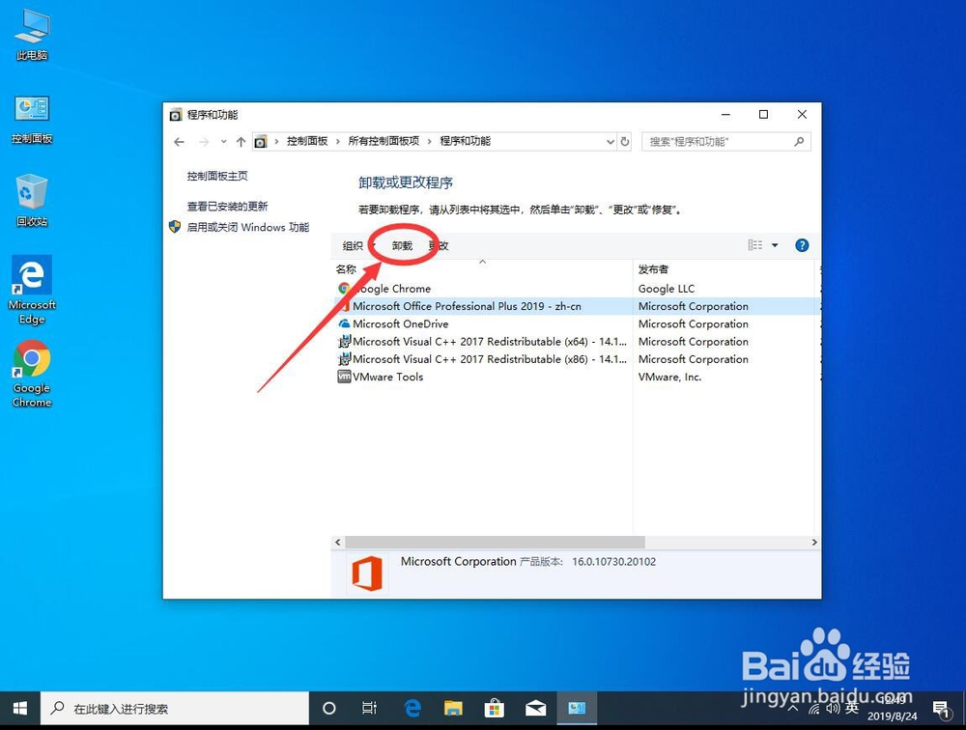The image size is (966, 730).
Task: Open the recent locations dropdown chevron
Action: click(x=223, y=142)
